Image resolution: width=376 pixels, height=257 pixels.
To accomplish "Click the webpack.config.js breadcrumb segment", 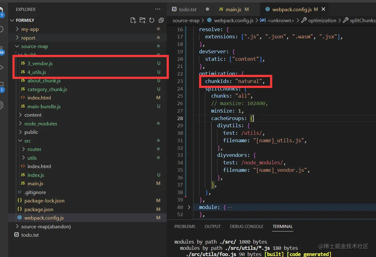I will tap(234, 20).
